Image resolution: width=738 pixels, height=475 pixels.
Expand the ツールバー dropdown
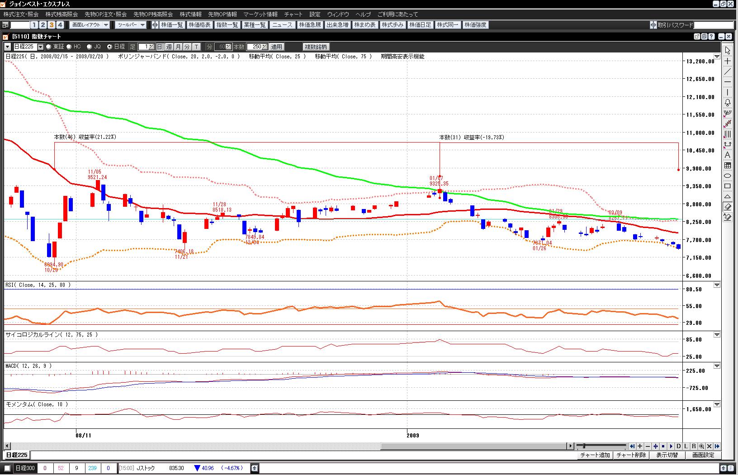coord(130,25)
